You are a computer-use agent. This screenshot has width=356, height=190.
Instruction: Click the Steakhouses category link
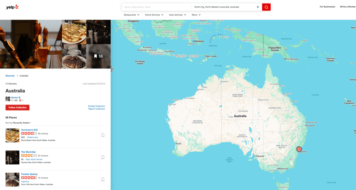click(x=32, y=137)
